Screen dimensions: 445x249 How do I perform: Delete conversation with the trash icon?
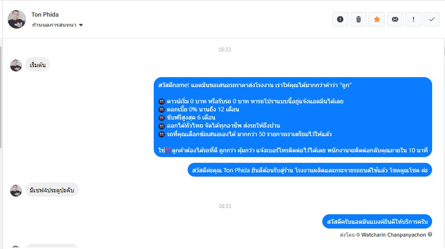tap(359, 19)
